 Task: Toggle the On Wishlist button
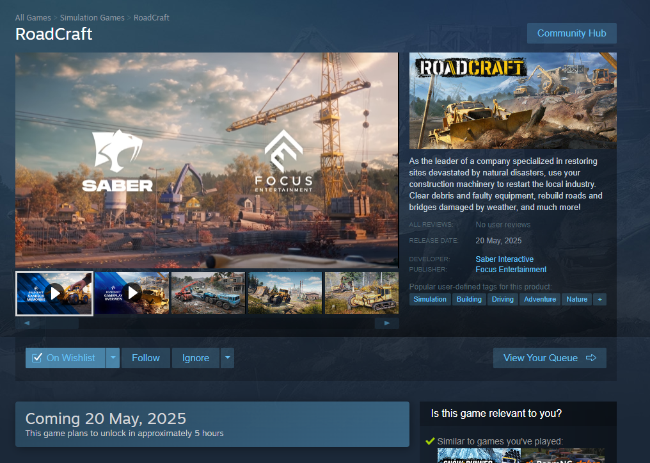65,358
